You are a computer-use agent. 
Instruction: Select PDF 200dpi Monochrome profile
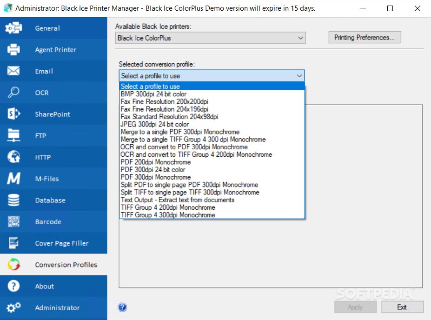[212, 162]
